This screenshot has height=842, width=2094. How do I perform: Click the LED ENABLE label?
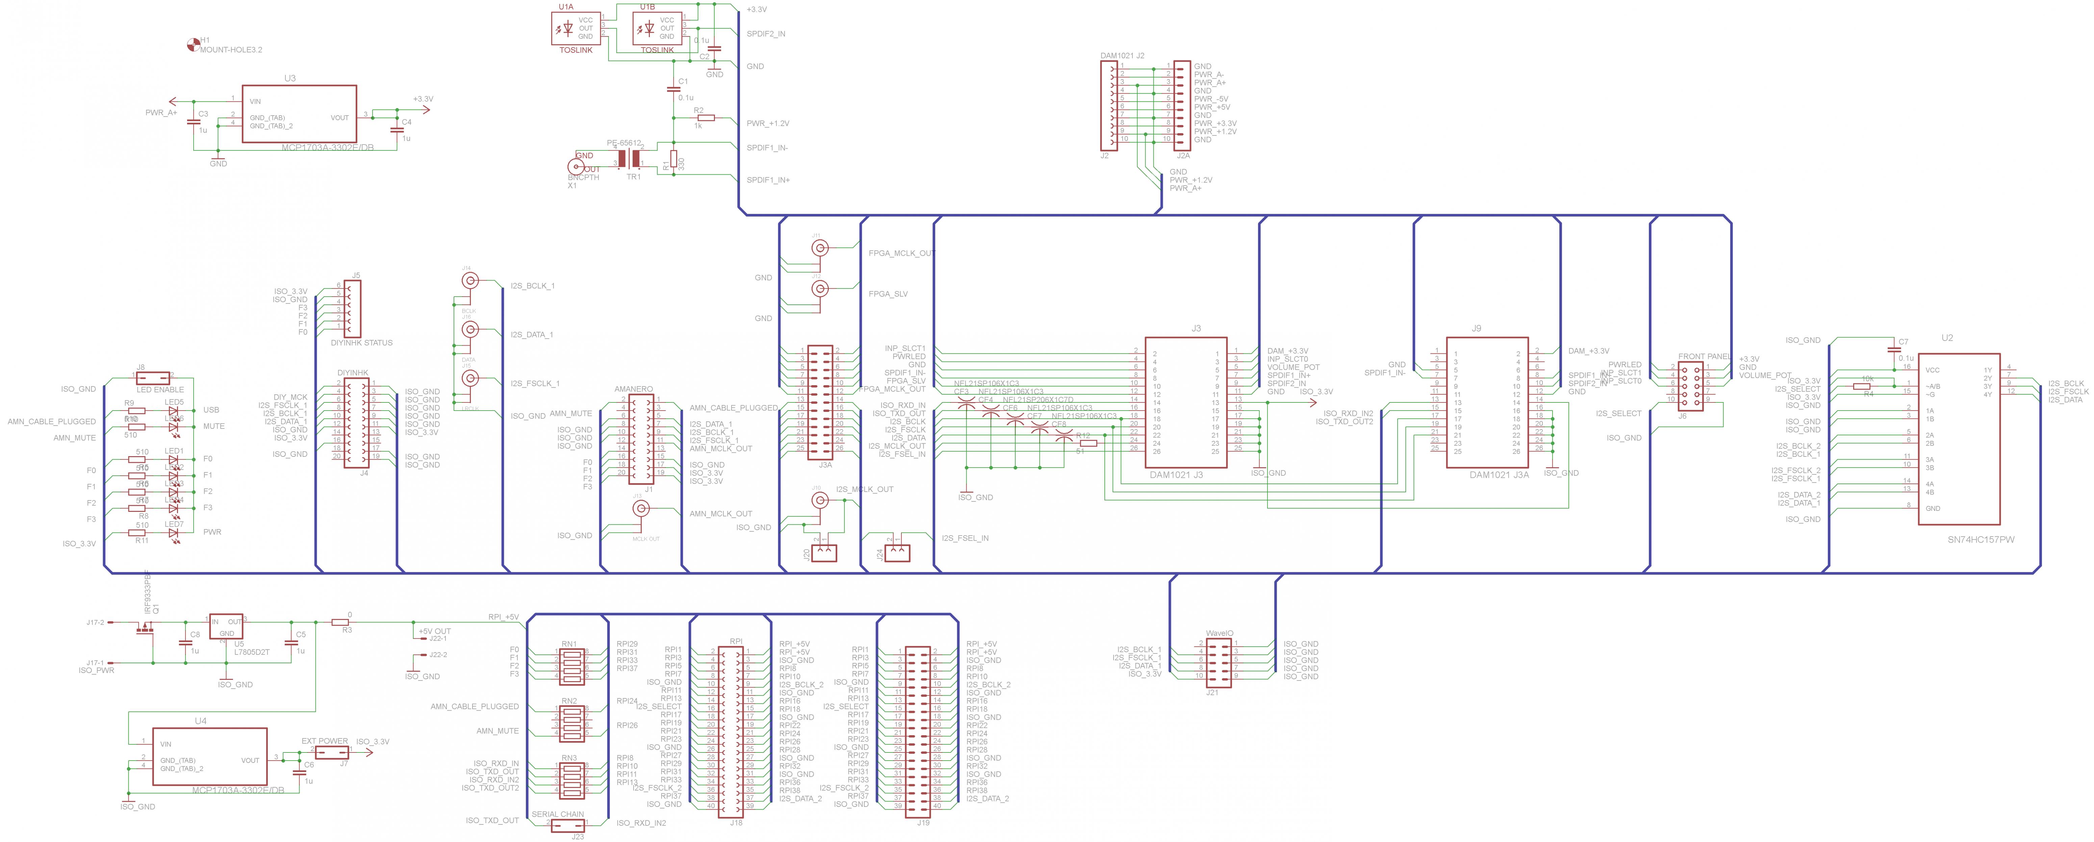pos(160,390)
